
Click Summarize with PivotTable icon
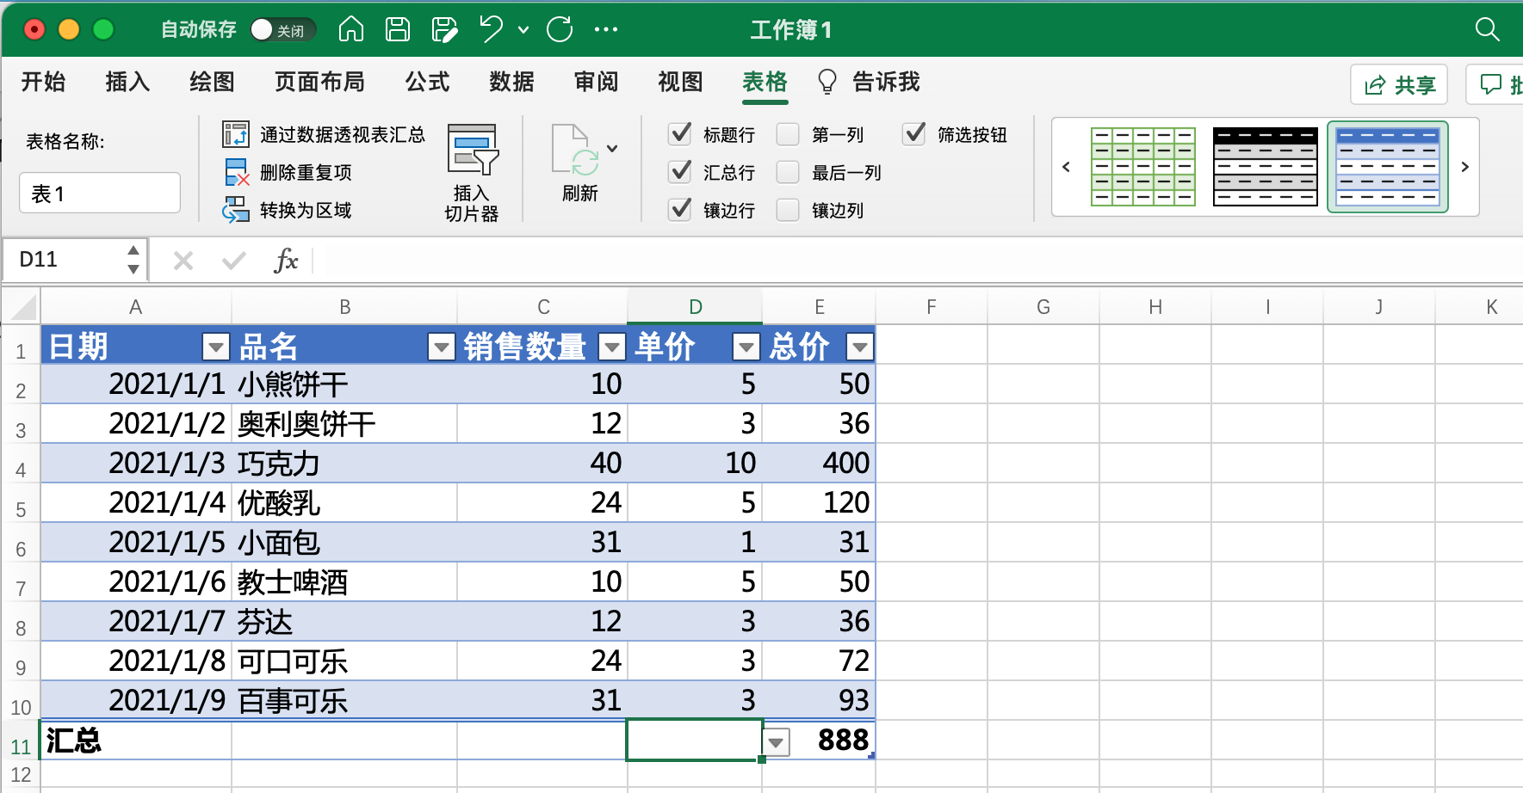tap(236, 134)
